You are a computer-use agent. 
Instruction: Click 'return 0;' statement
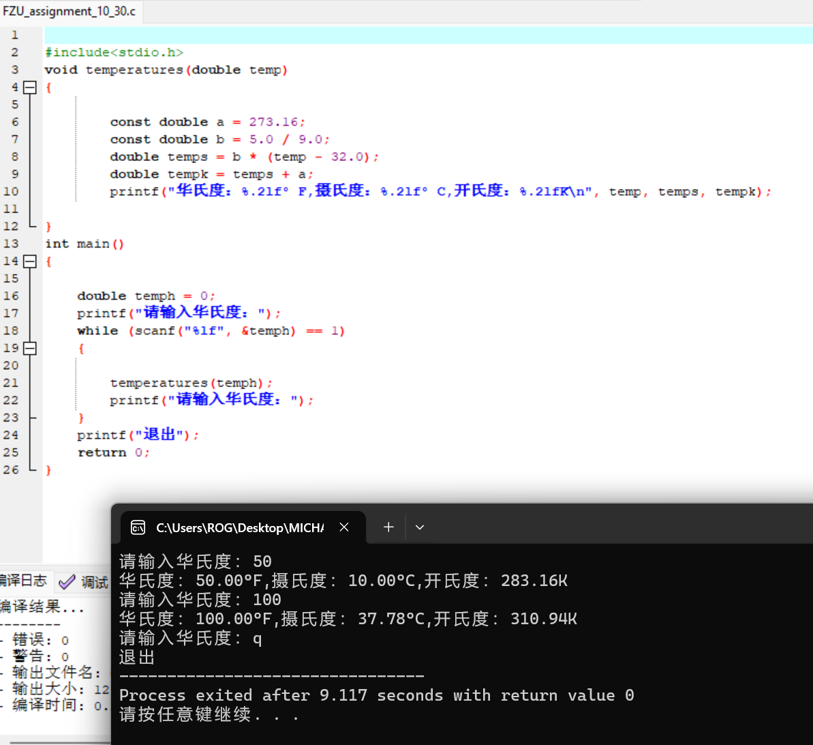[x=114, y=453]
